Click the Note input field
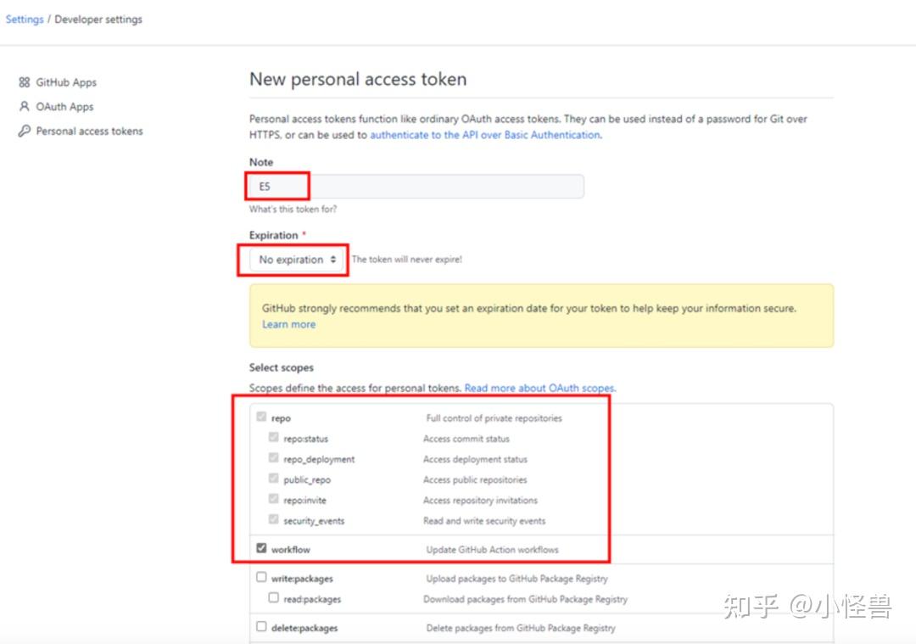Image resolution: width=916 pixels, height=644 pixels. (x=416, y=187)
